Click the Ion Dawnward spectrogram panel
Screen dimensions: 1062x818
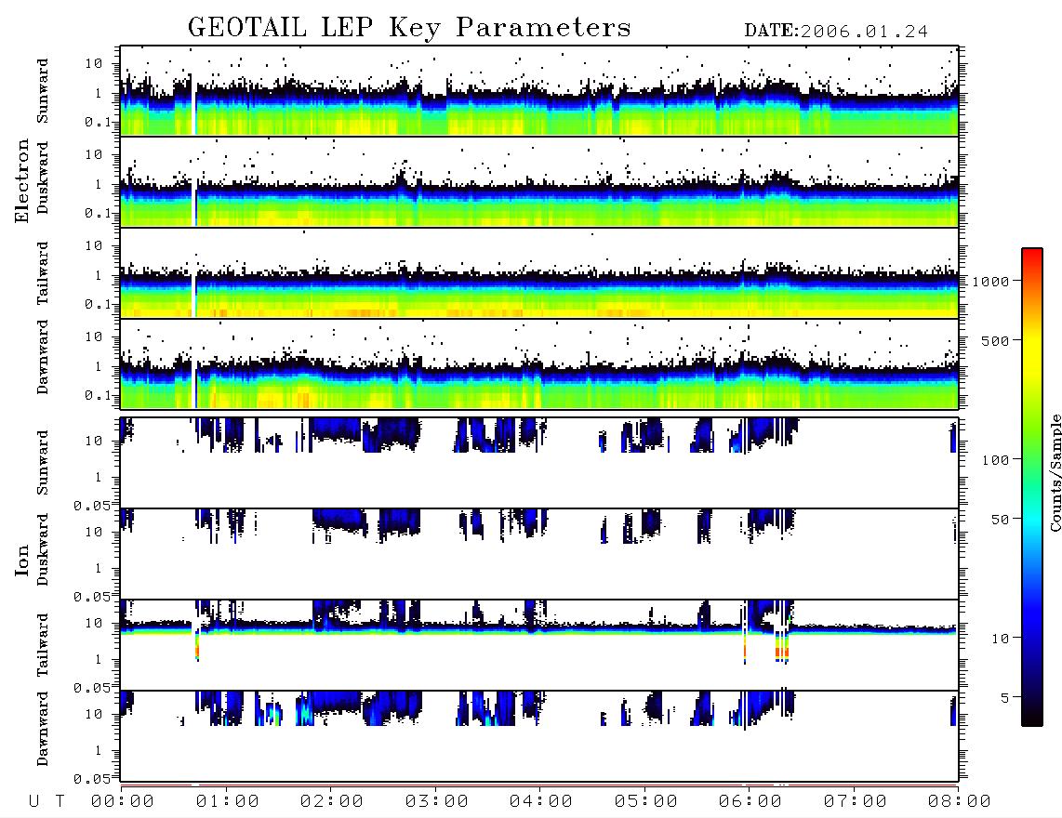click(539, 736)
